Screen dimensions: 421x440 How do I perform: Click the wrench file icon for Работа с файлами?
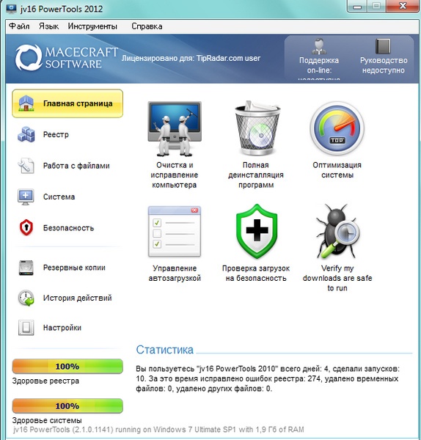(26, 166)
